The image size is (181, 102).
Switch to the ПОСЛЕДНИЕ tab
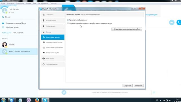[18, 33]
